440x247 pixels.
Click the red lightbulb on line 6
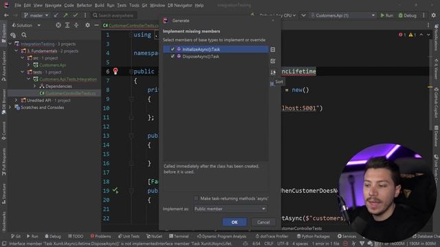[x=115, y=71]
